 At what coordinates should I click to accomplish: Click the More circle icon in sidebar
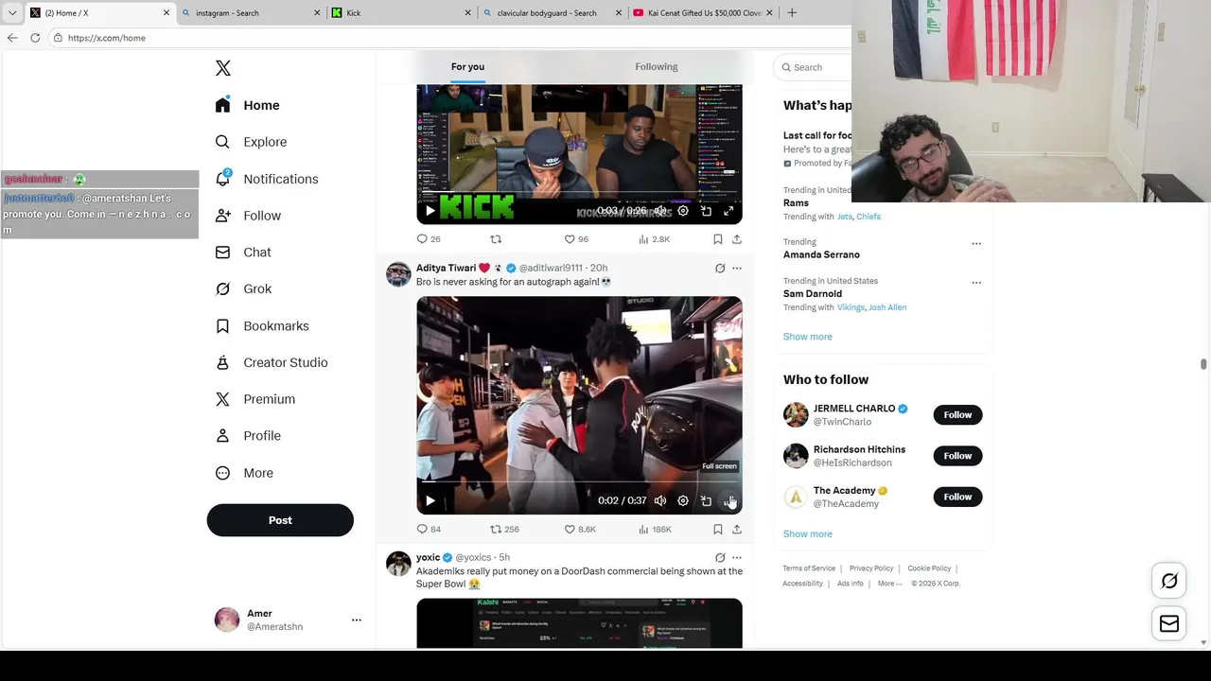222,473
